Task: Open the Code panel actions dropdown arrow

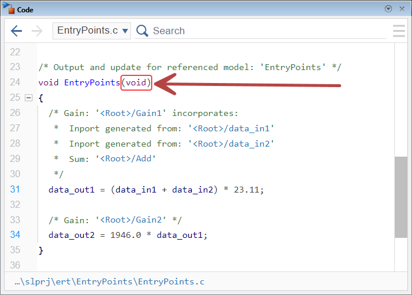Action: [x=388, y=9]
